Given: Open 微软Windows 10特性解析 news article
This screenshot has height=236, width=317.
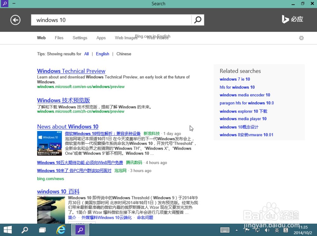Looking at the screenshot, I should [x=103, y=134].
